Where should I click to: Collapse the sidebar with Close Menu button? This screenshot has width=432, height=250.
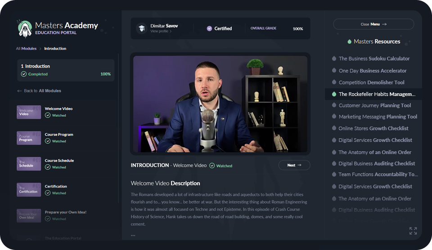[x=373, y=24]
